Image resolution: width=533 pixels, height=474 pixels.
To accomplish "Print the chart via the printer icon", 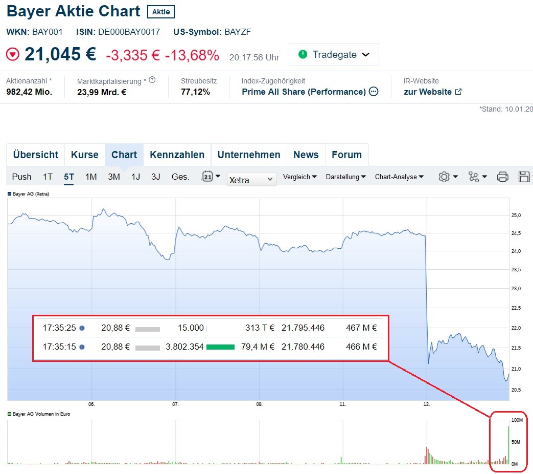I will [x=503, y=176].
